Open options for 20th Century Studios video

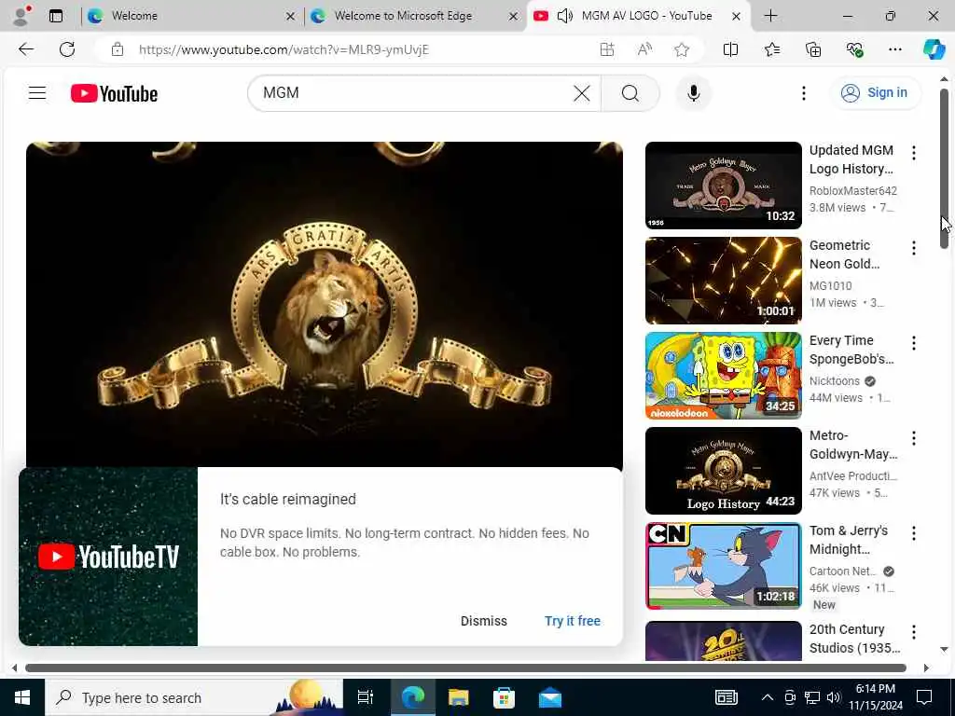coord(914,632)
